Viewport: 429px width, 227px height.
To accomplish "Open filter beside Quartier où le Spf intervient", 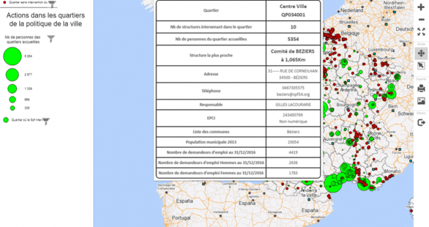I will pos(46,121).
